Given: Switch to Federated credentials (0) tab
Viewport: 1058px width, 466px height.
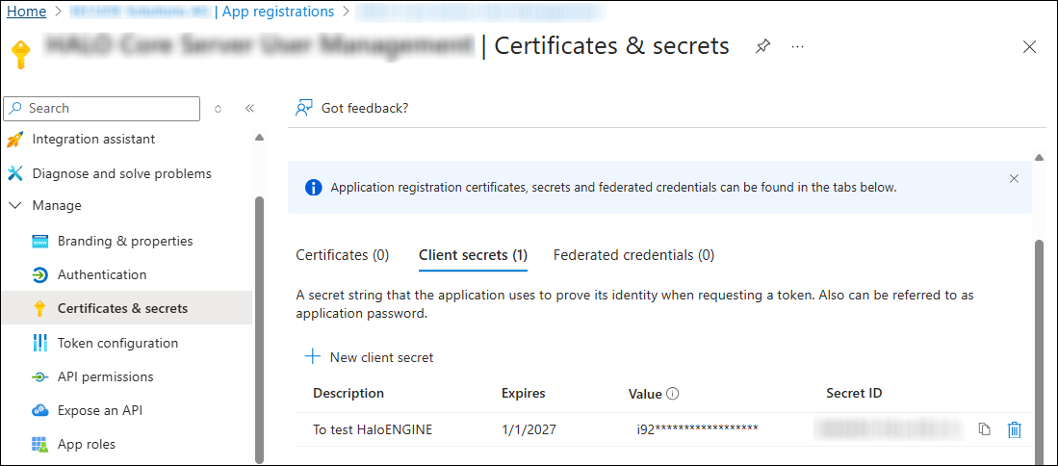Looking at the screenshot, I should coord(633,255).
